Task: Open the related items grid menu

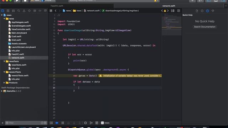Action: (x=51, y=11)
